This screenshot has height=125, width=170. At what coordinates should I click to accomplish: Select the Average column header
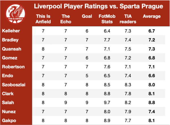click(x=152, y=16)
